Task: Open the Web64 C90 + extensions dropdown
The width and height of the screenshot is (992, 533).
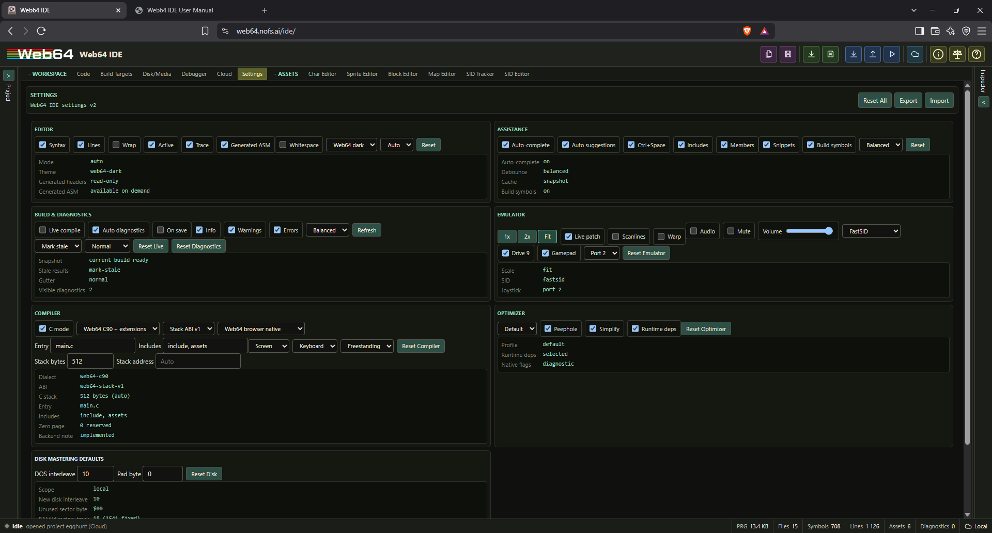Action: pos(118,329)
